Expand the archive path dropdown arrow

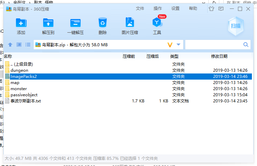pos(179,45)
